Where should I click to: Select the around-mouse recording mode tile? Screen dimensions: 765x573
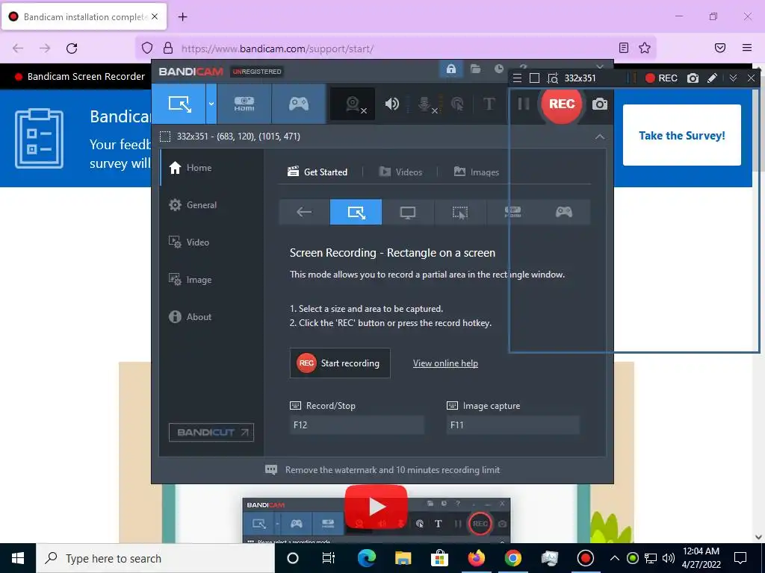pyautogui.click(x=459, y=212)
